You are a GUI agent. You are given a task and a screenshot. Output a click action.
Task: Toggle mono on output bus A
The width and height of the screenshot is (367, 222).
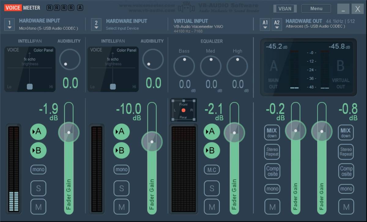(x=272, y=189)
